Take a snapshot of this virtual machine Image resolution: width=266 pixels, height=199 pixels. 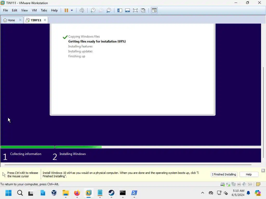[x=93, y=10]
